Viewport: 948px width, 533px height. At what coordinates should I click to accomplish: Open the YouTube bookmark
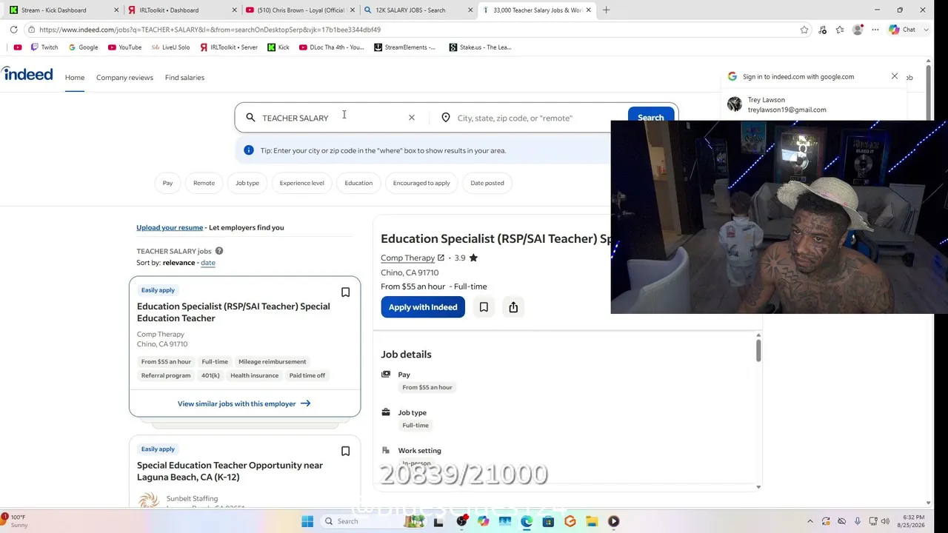[x=124, y=47]
